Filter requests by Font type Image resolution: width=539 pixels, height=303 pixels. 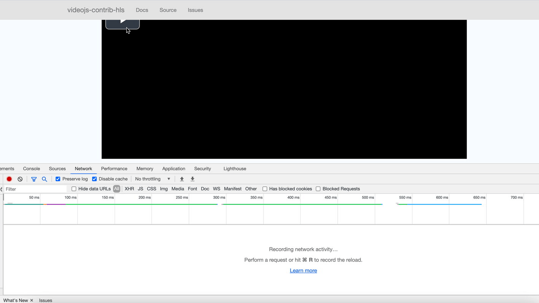point(192,189)
